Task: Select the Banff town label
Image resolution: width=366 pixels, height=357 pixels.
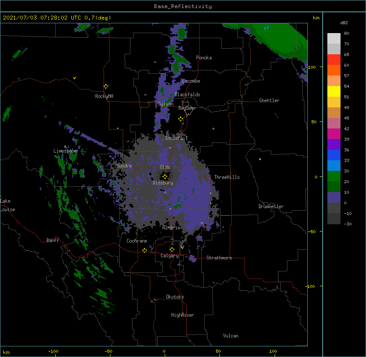Action: (x=53, y=240)
